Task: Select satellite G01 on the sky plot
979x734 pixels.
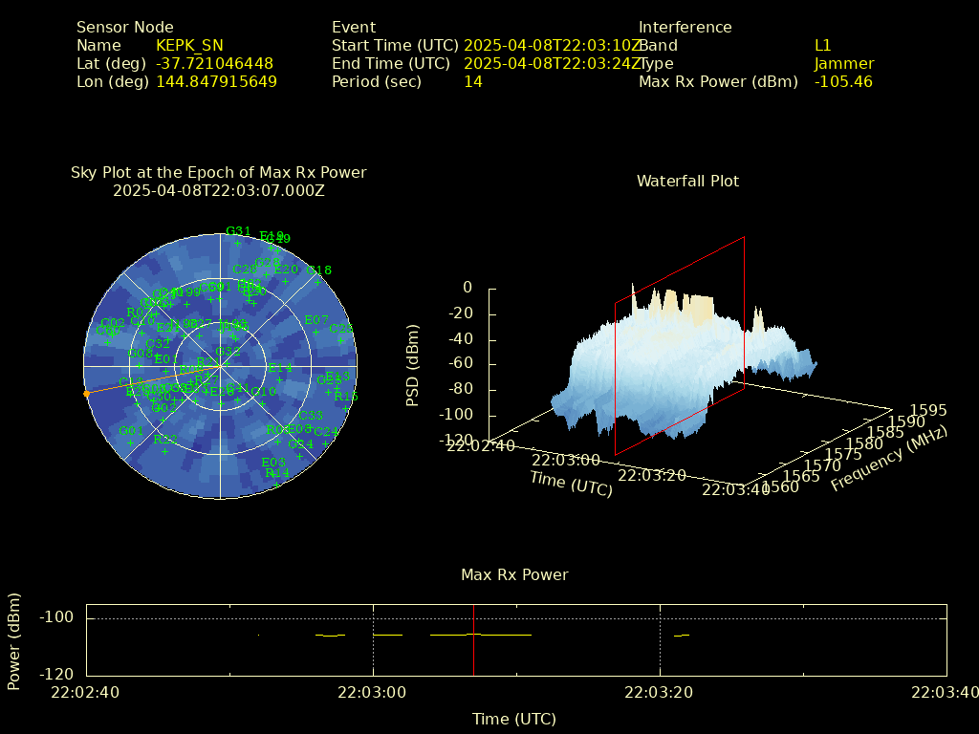Action: click(131, 442)
